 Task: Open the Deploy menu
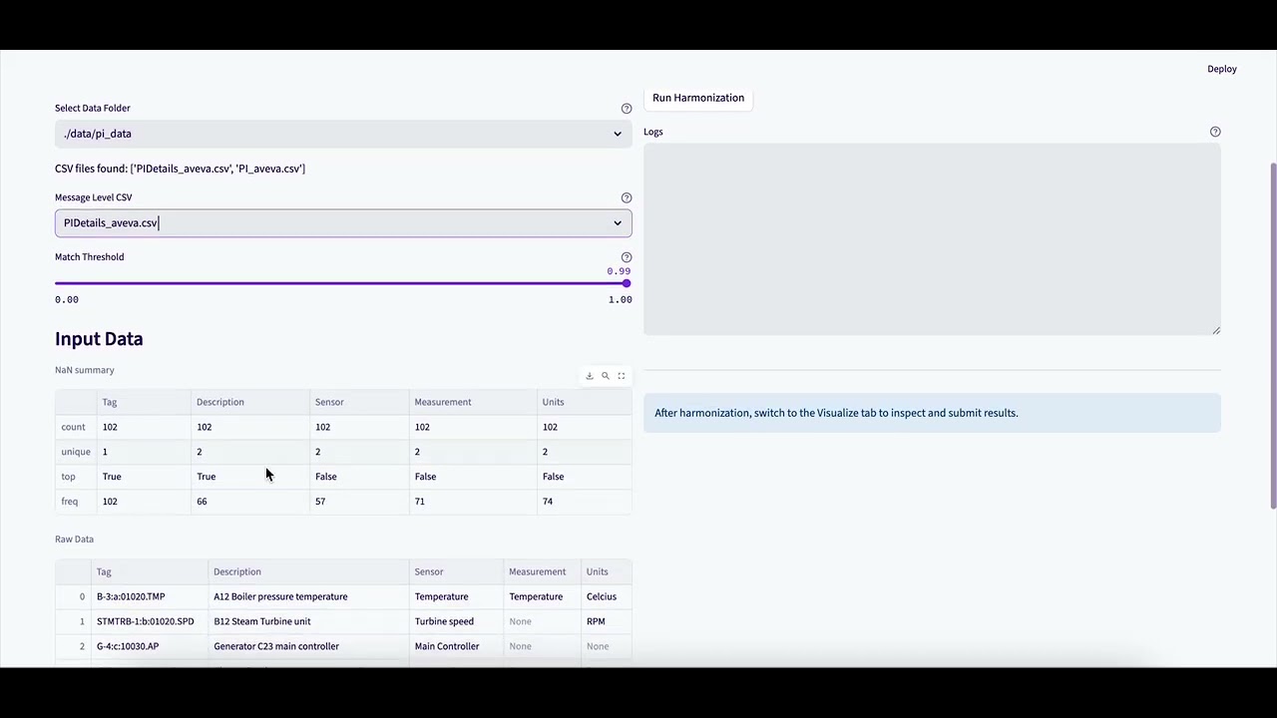point(1222,69)
